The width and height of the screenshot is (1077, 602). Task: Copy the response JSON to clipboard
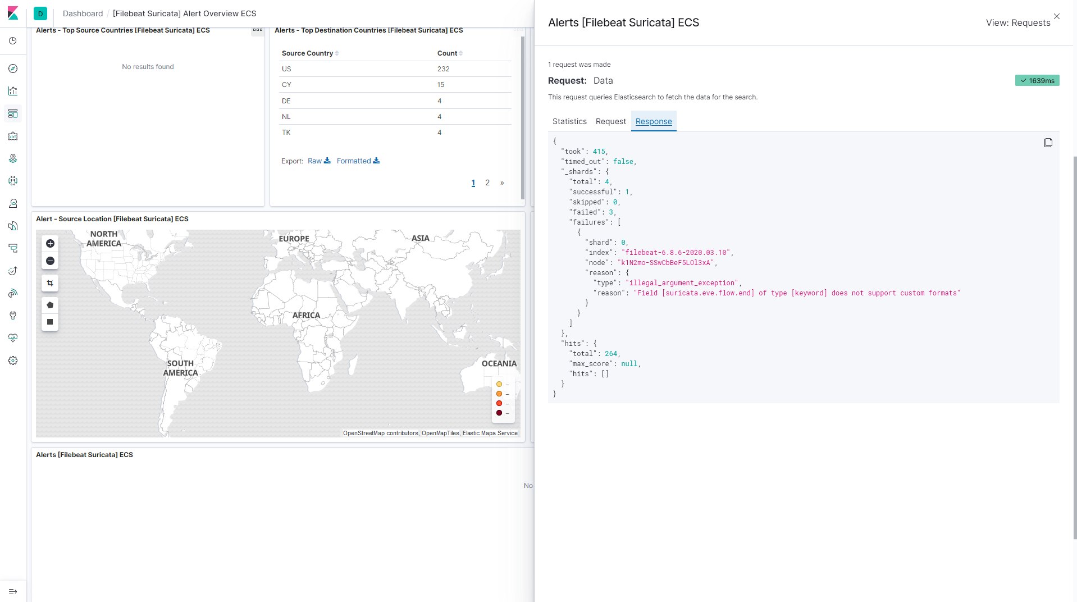[x=1048, y=143]
